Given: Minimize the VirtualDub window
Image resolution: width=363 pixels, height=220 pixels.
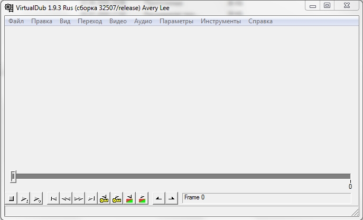Looking at the screenshot, I should pos(312,6).
